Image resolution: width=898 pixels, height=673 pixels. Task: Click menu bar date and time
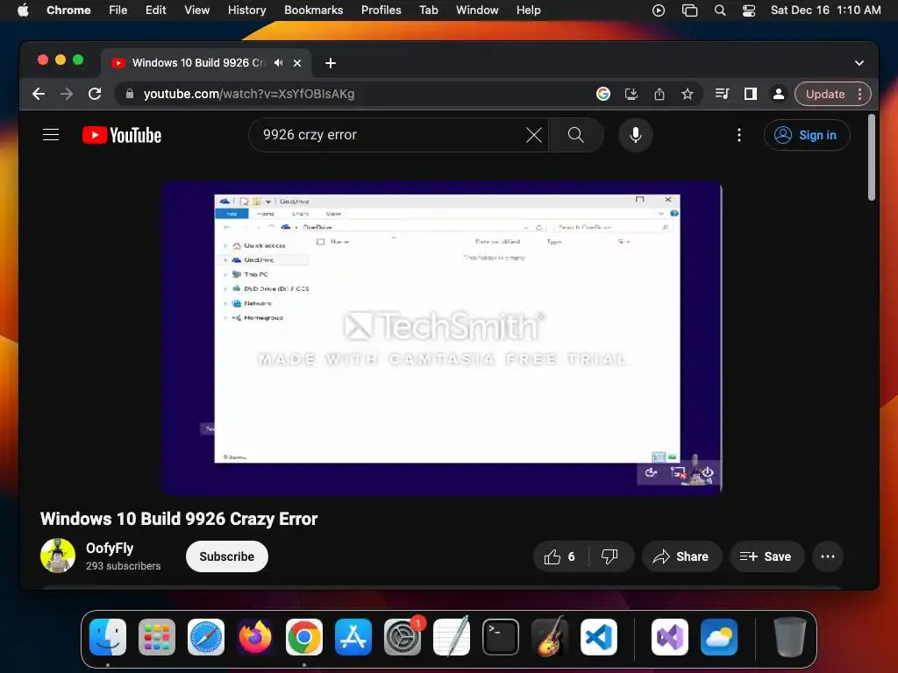click(x=825, y=11)
